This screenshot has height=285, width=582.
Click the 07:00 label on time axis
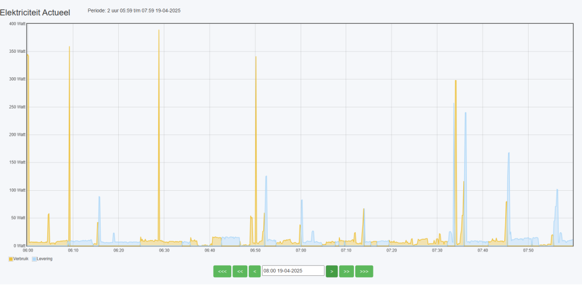tap(301, 250)
